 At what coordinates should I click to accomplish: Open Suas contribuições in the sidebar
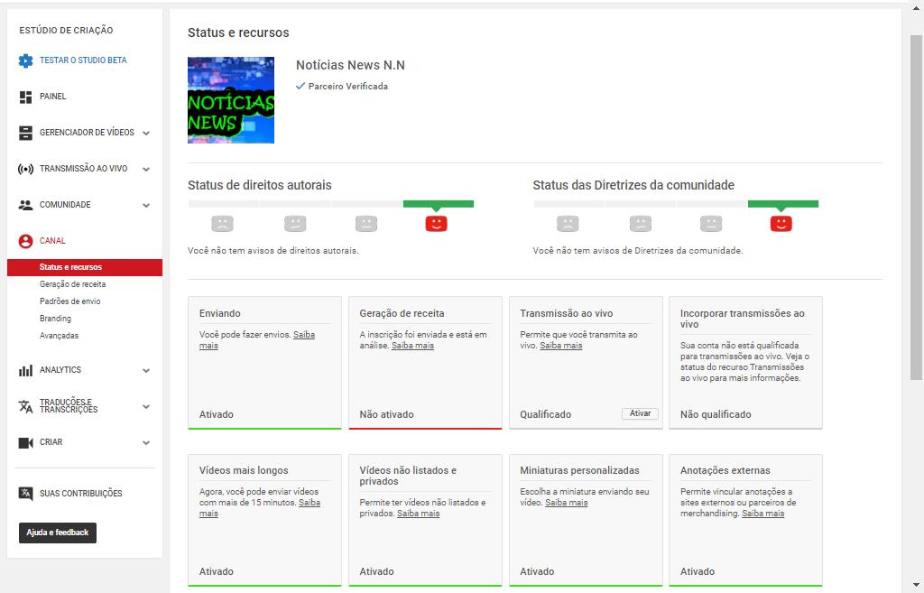[x=80, y=494]
